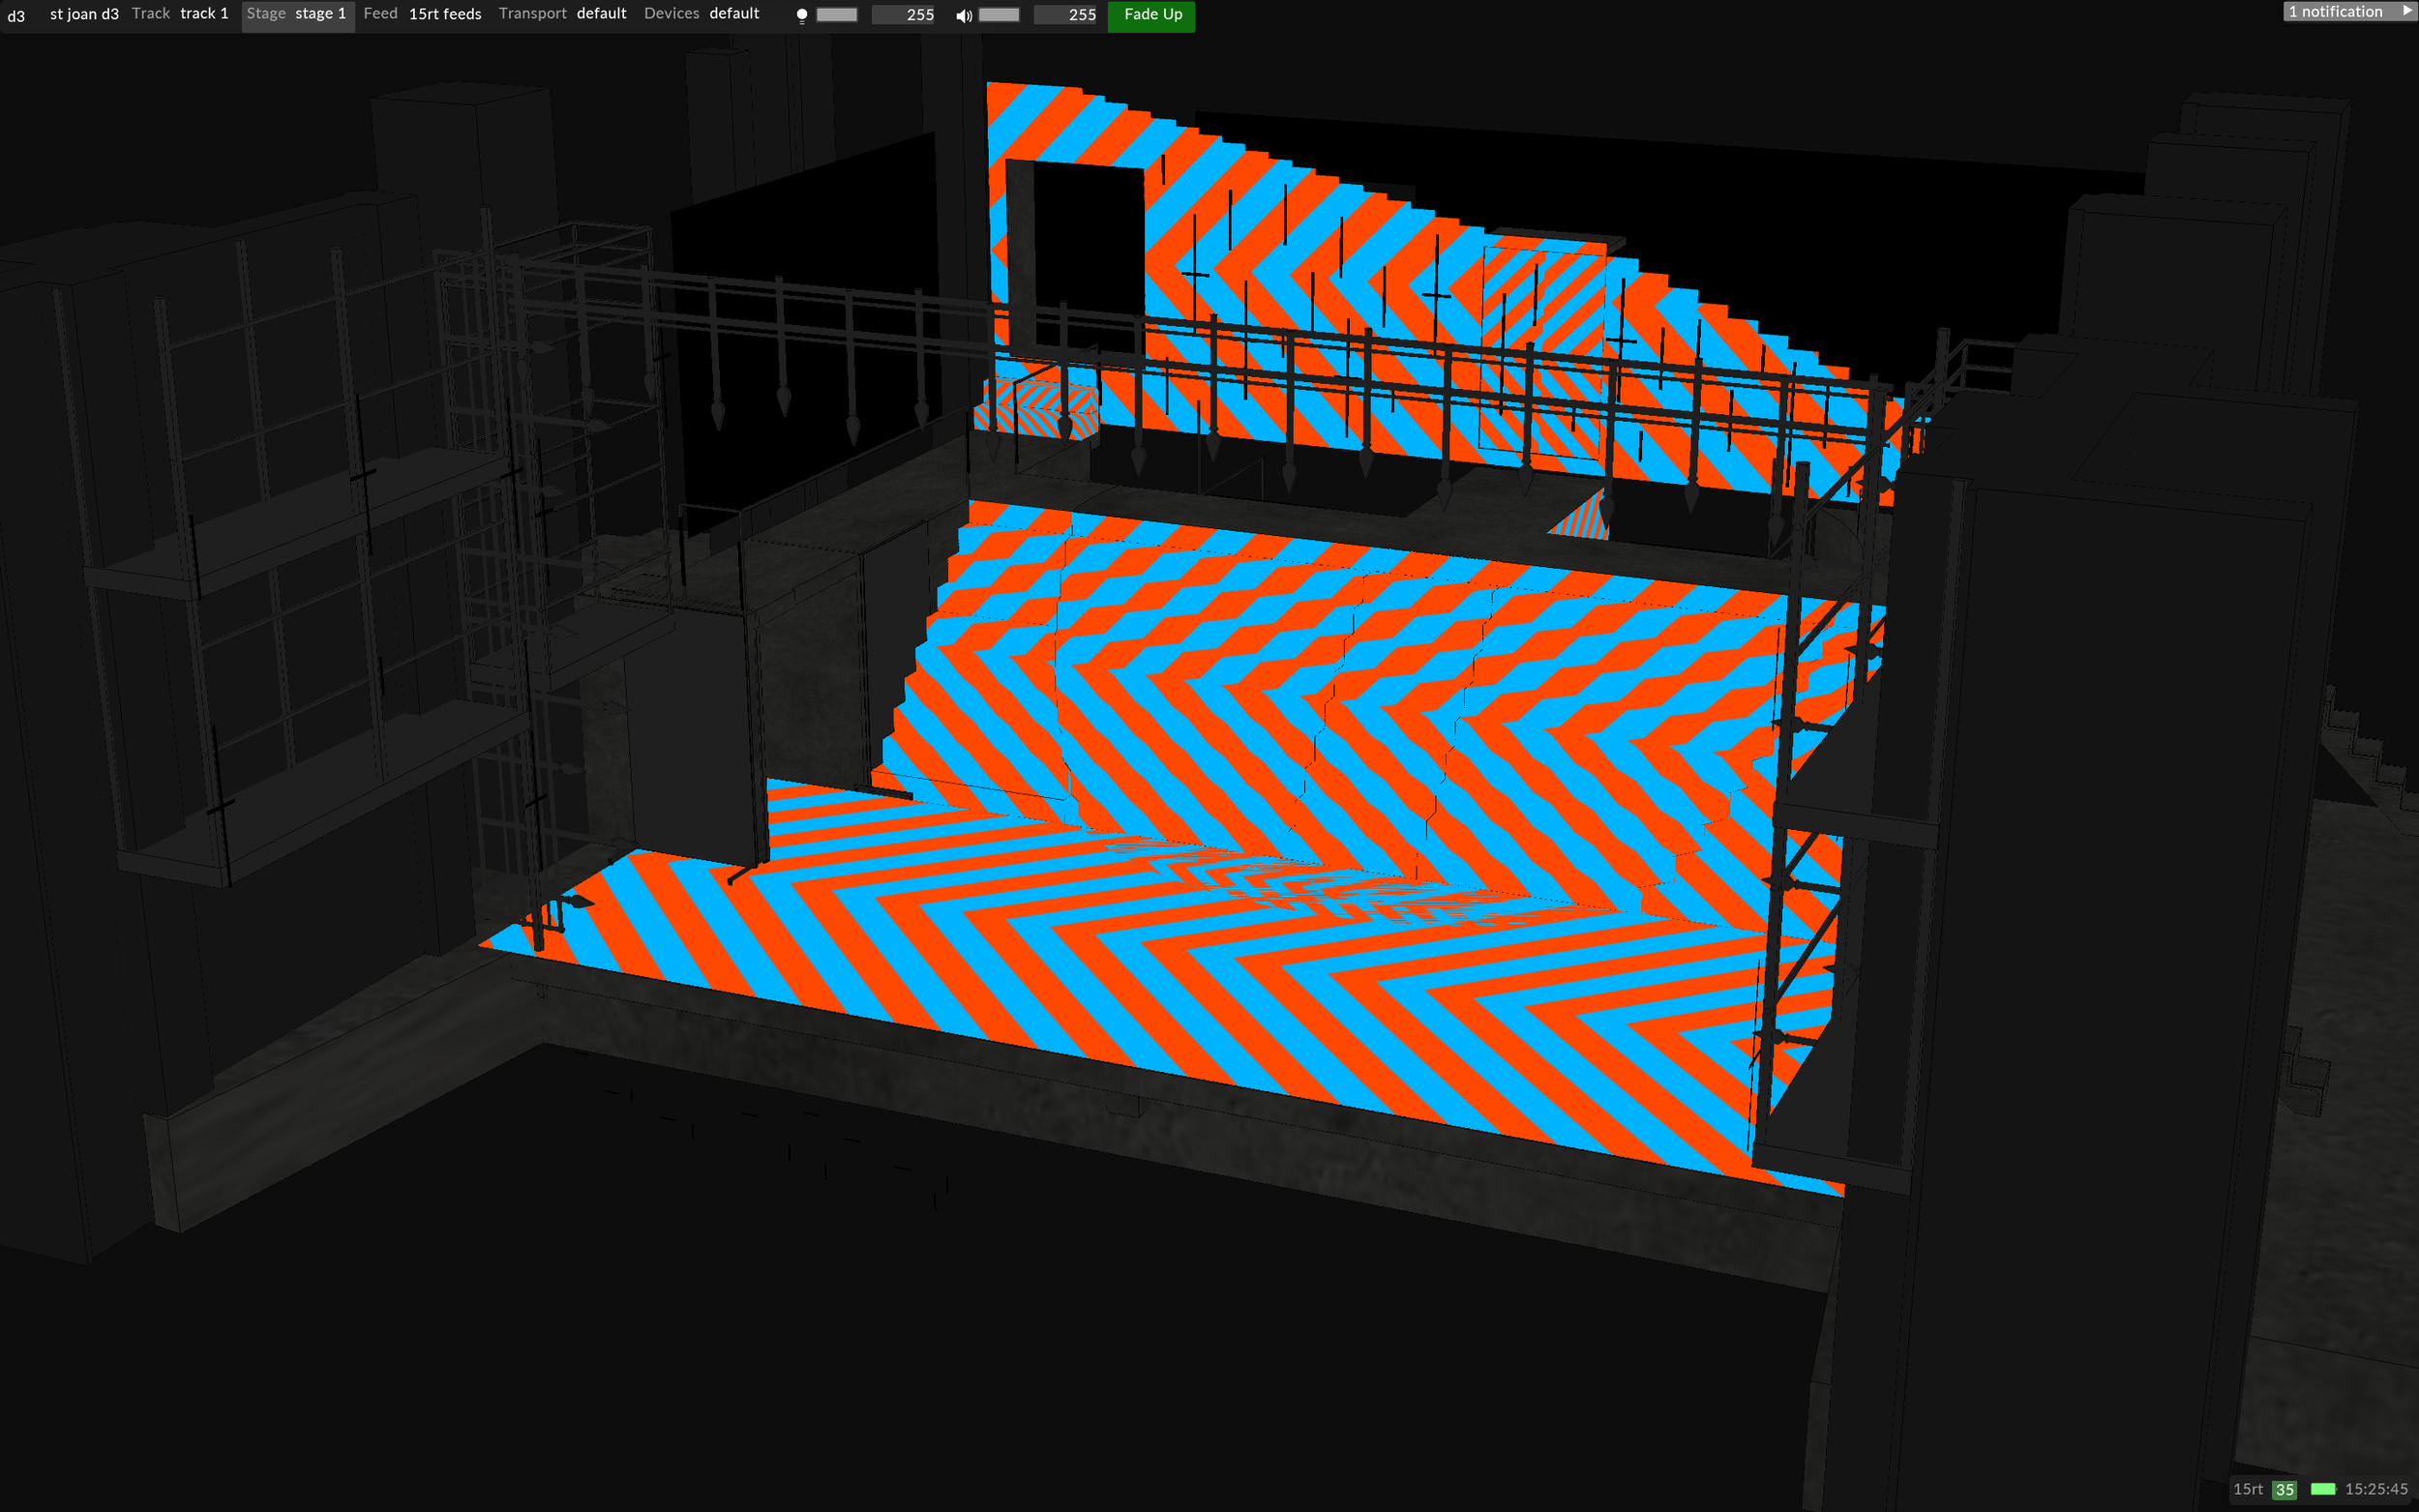2419x1512 pixels.
Task: Click the brightness value field 255
Action: coord(903,15)
